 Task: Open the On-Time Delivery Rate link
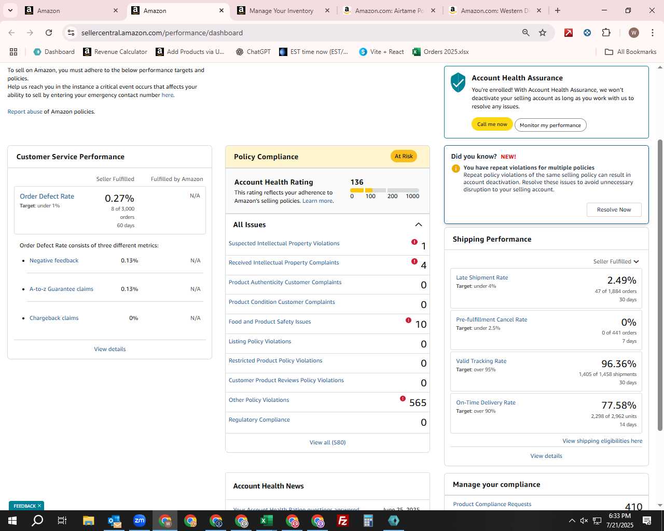(486, 402)
